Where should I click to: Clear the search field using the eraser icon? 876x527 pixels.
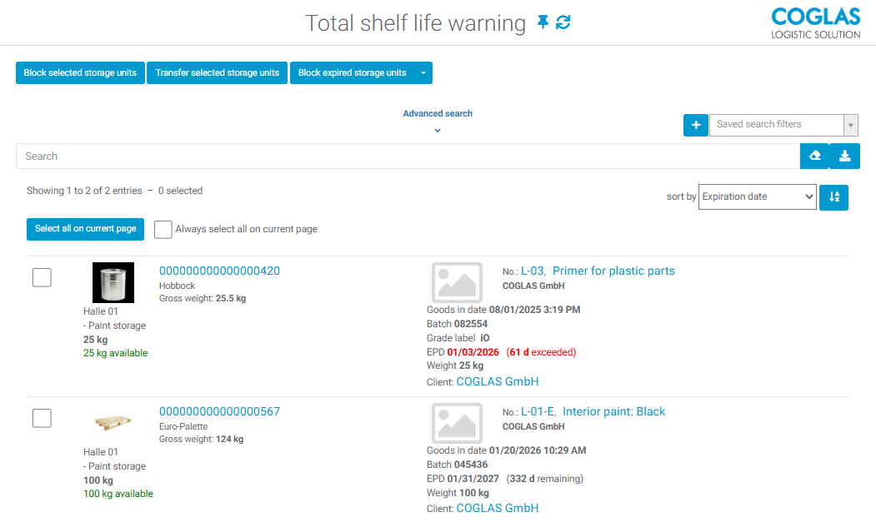(814, 156)
